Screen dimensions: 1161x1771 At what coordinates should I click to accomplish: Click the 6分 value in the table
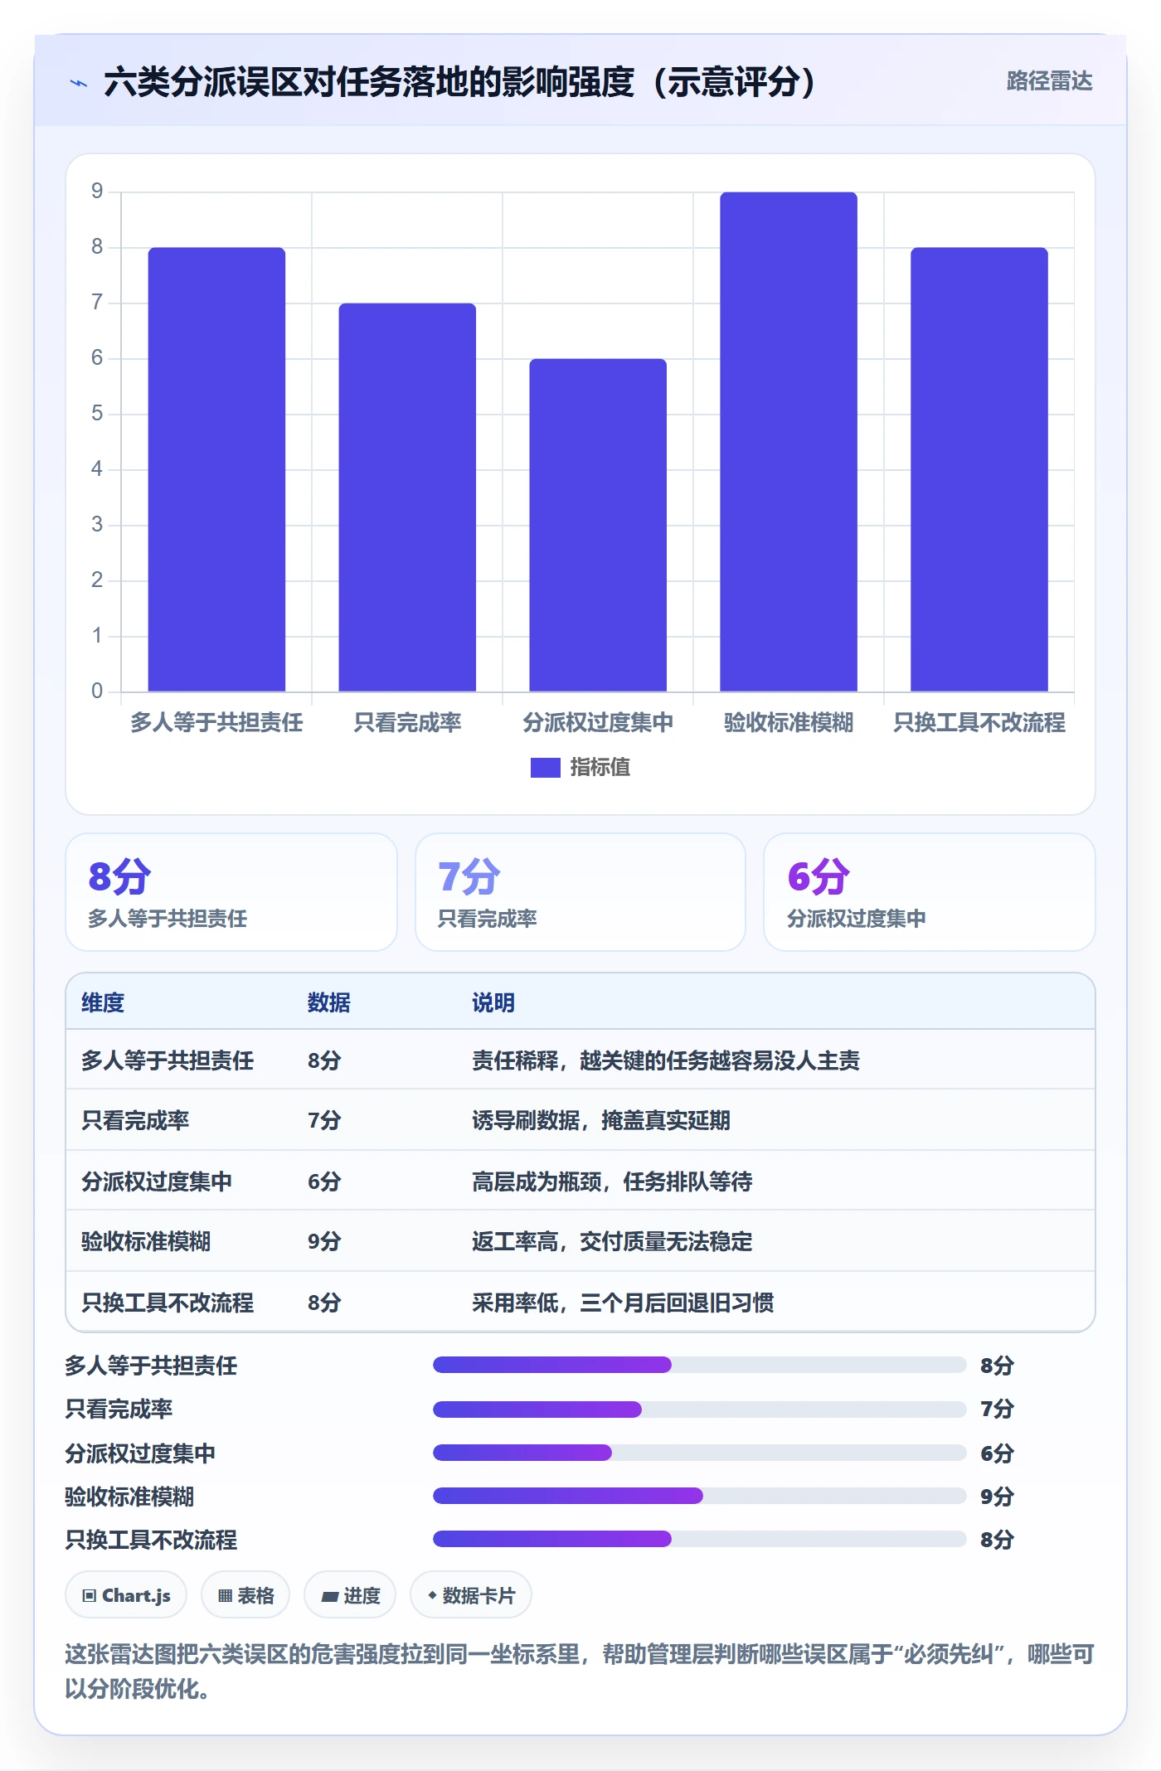tap(324, 1181)
